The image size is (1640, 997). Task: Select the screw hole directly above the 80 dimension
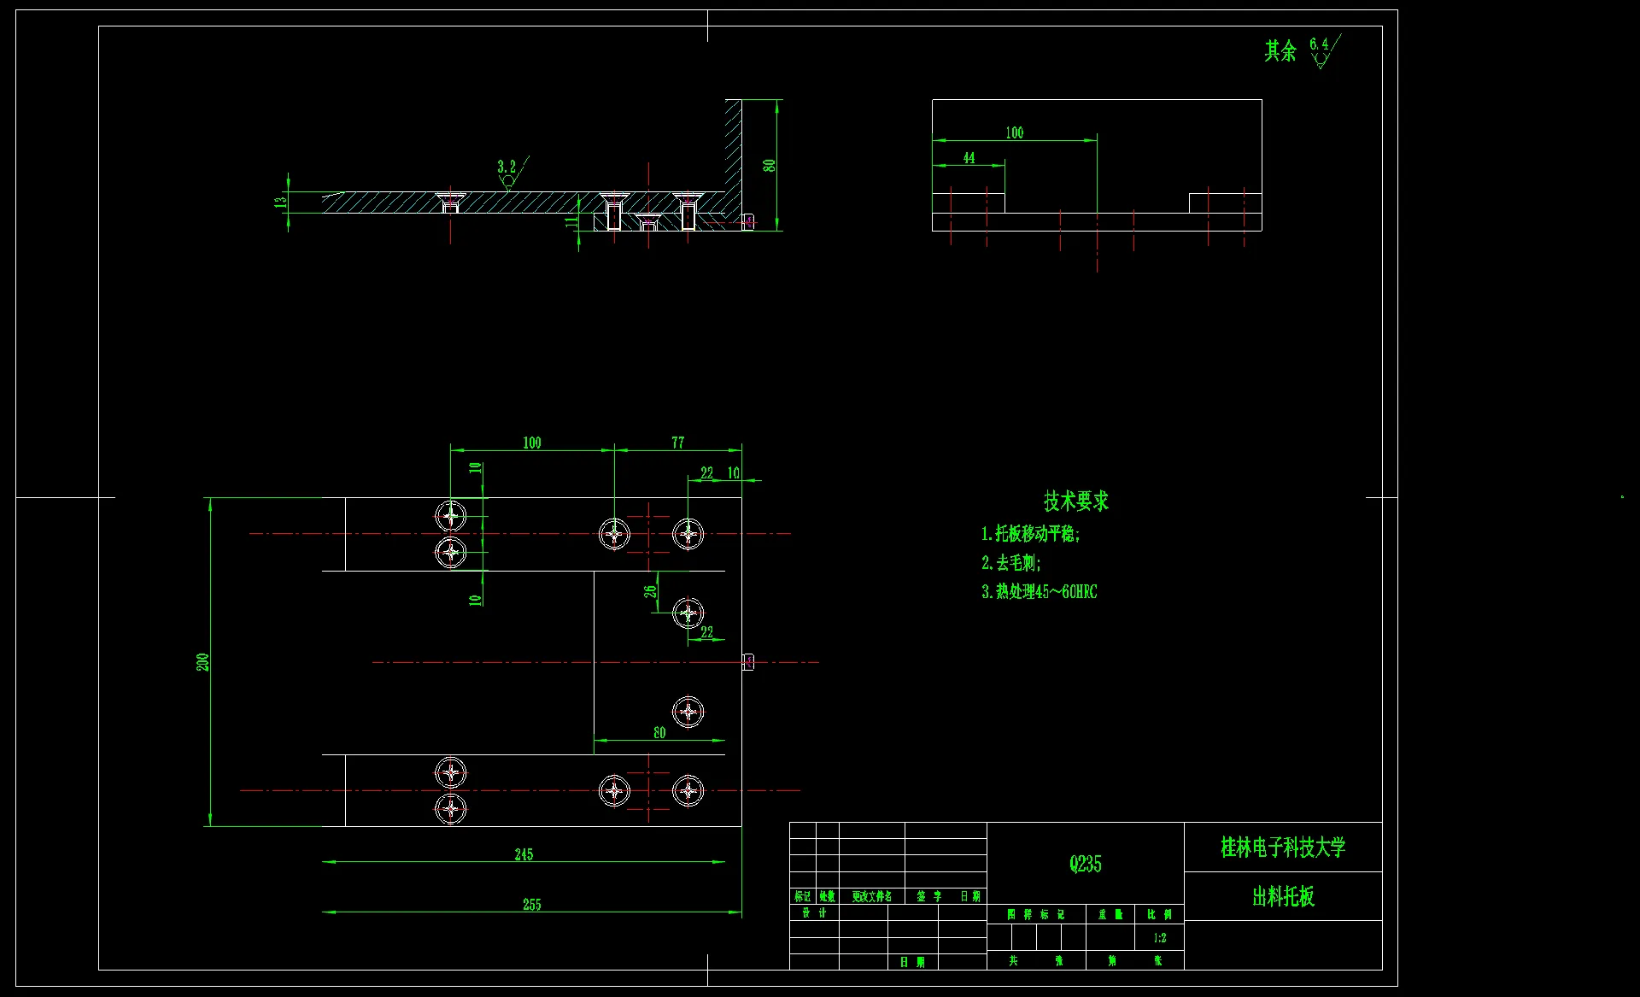point(688,711)
